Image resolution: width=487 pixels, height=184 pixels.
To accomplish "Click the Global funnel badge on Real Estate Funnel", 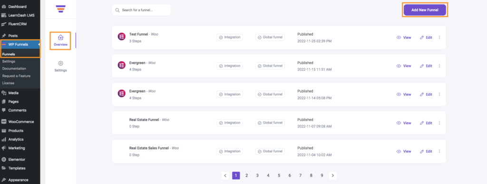I will point(270,123).
